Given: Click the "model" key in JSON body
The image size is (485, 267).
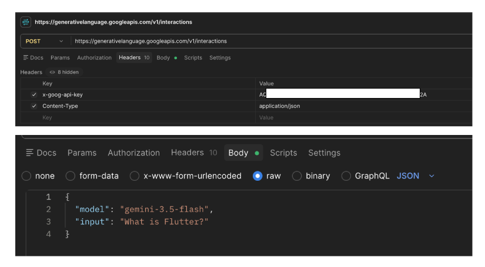Looking at the screenshot, I should pyautogui.click(x=92, y=209).
